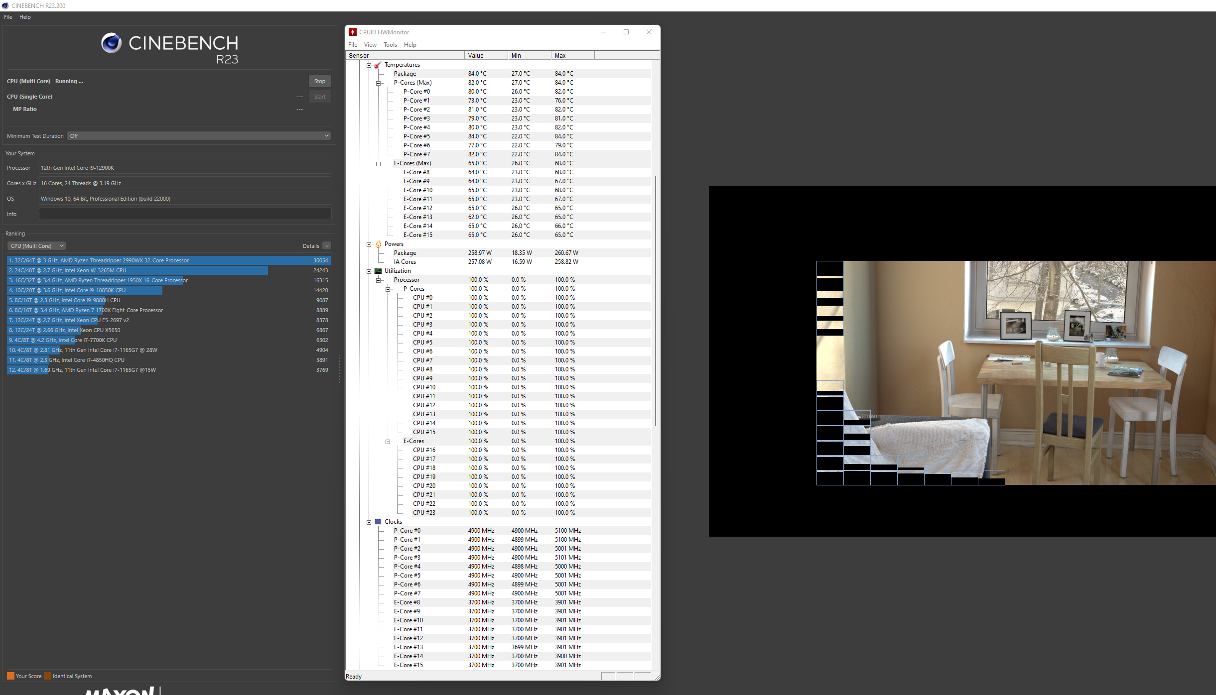Click the Temperatures thermometer icon
The height and width of the screenshot is (695, 1216).
click(378, 65)
